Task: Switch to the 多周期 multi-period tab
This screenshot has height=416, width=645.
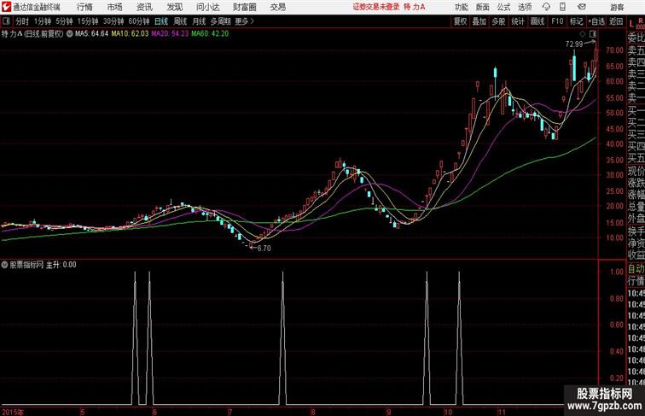Action: pos(220,21)
